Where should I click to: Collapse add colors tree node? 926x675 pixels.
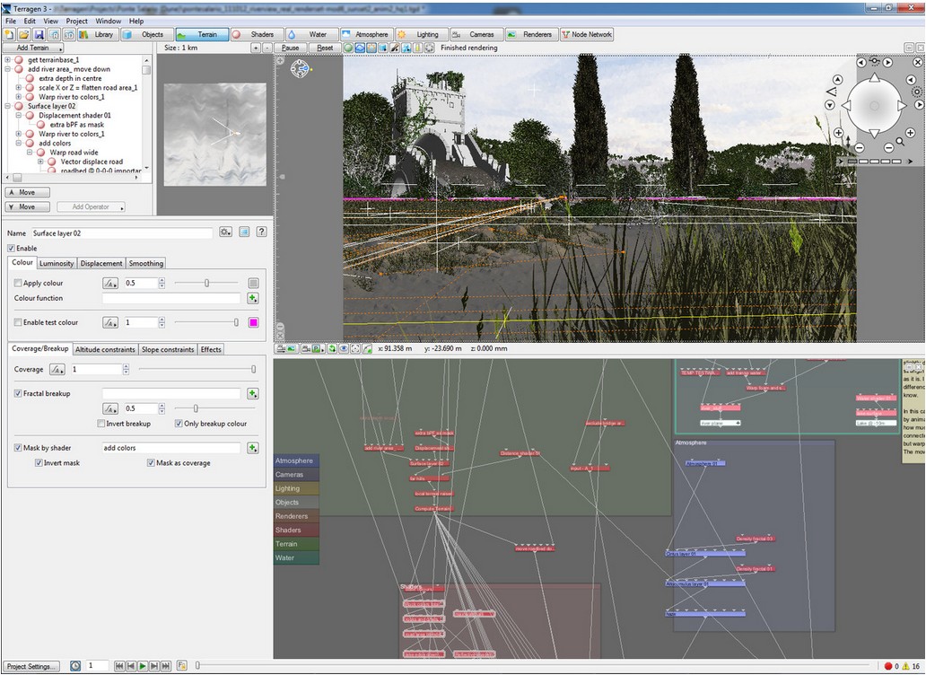pyautogui.click(x=18, y=143)
